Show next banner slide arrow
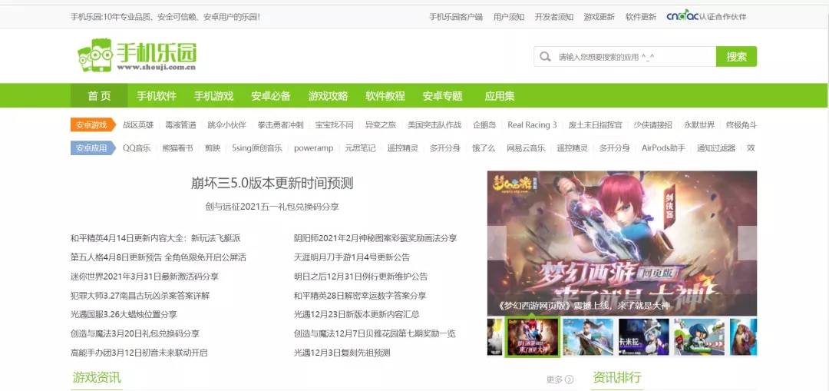The width and height of the screenshot is (829, 391). pyautogui.click(x=747, y=244)
